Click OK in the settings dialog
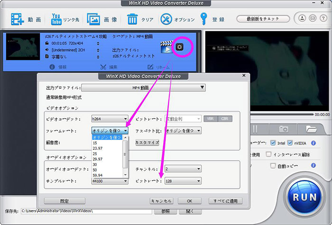332x225 pixels. click(x=190, y=201)
